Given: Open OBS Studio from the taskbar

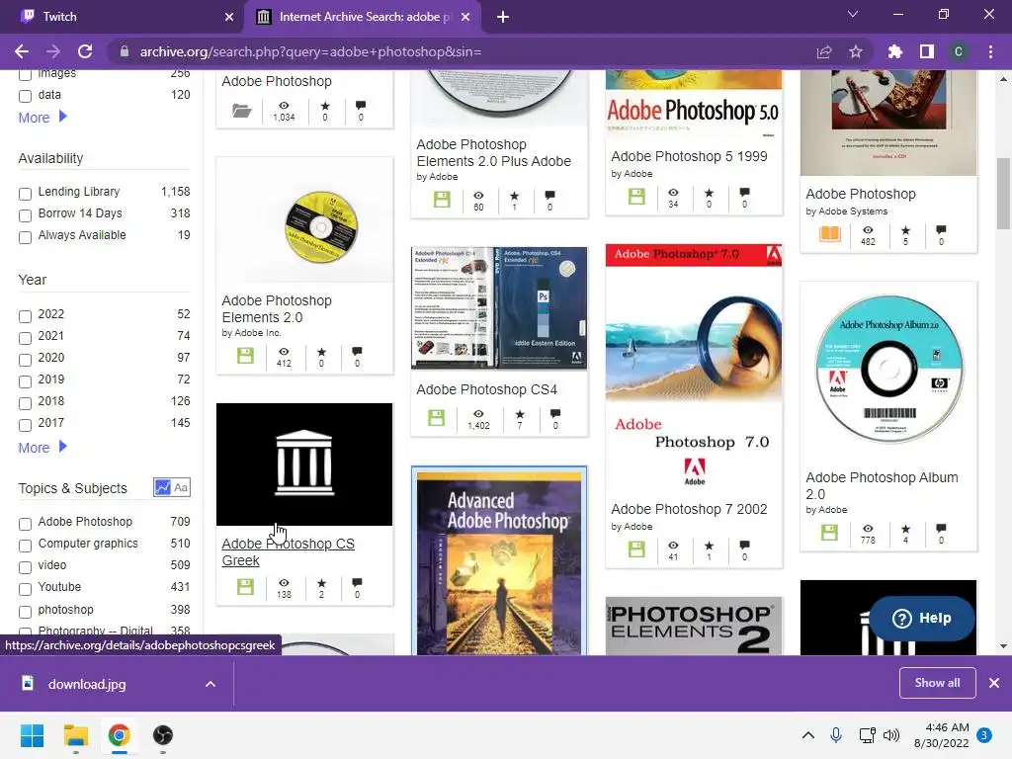Looking at the screenshot, I should pos(163,735).
